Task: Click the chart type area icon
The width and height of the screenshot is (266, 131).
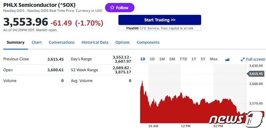Action: point(227,59)
